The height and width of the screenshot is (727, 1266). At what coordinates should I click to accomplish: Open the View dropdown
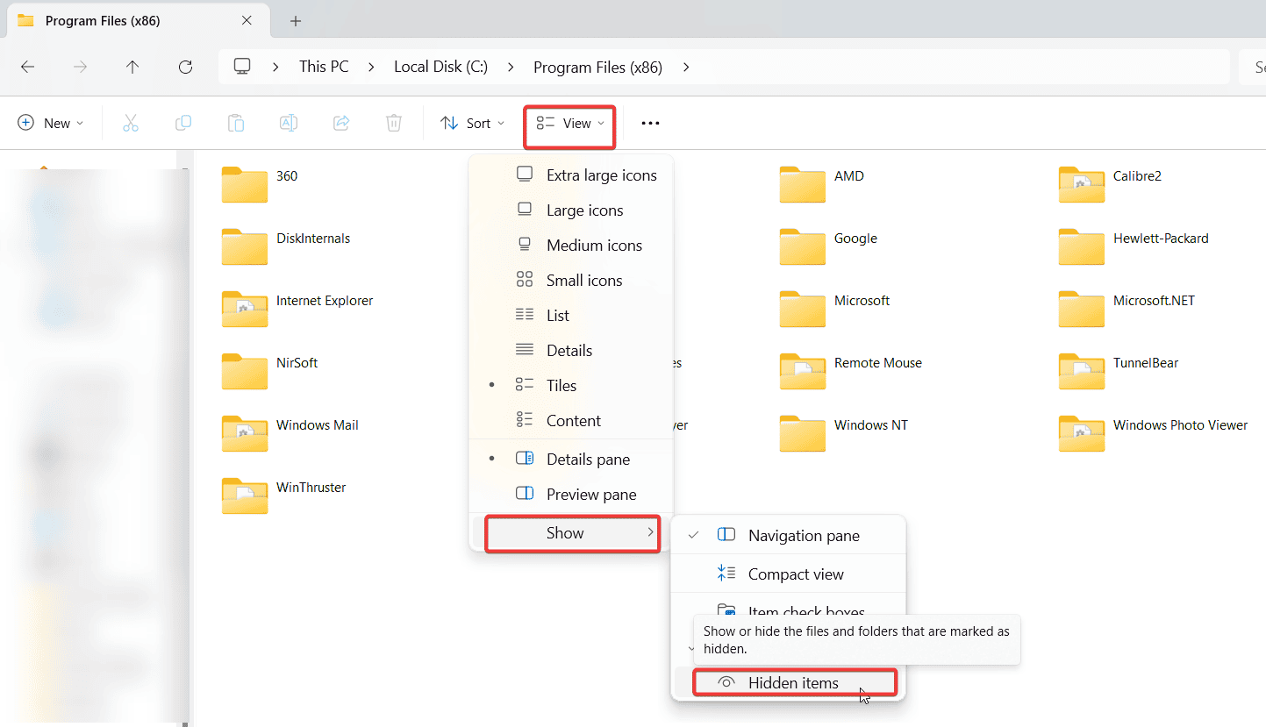tap(570, 124)
